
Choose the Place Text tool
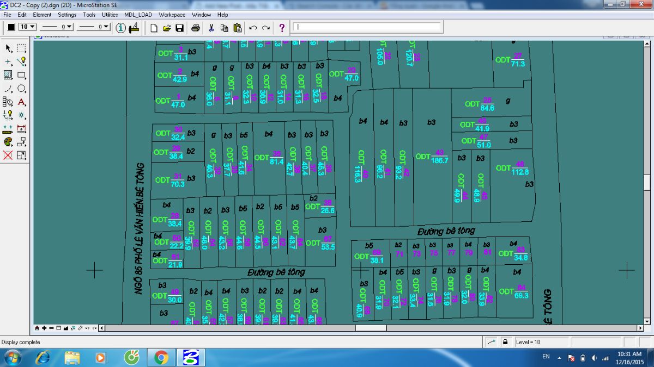click(x=21, y=102)
